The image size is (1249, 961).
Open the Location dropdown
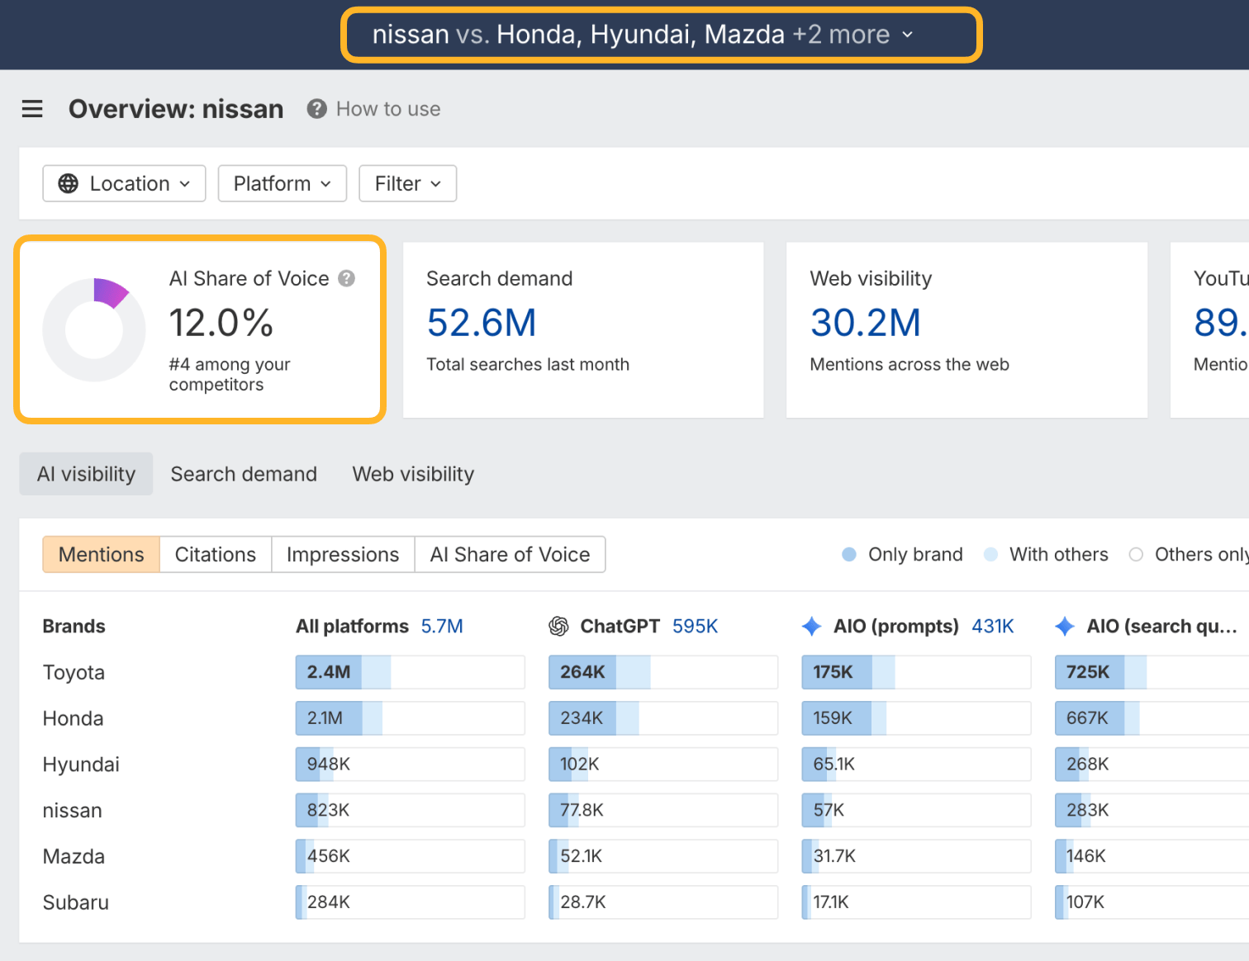pos(124,183)
